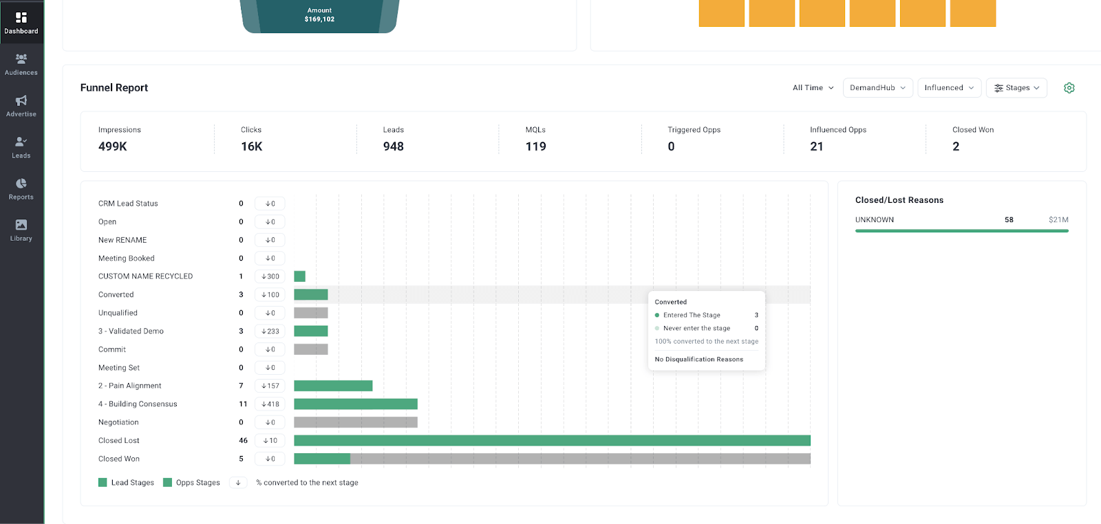Click the ↓418 conversion button for Building Consensus
Image resolution: width=1101 pixels, height=524 pixels.
click(270, 404)
